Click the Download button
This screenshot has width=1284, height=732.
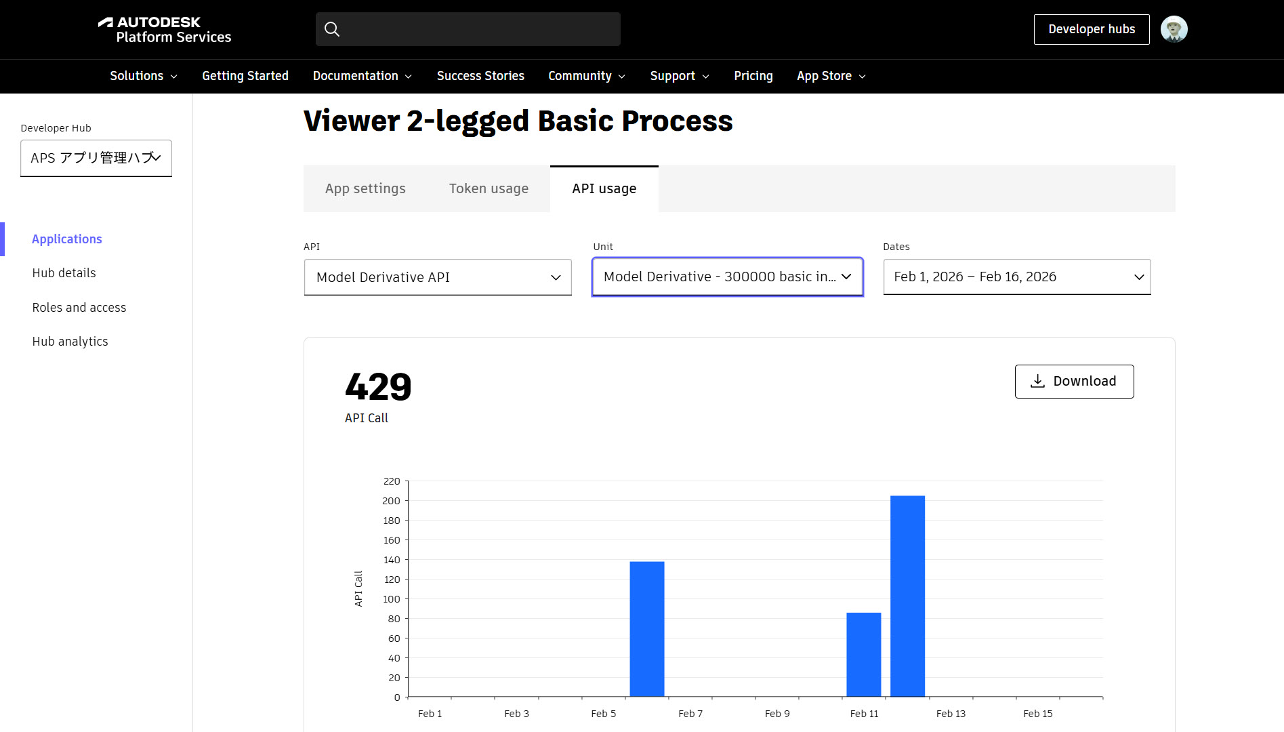pos(1074,382)
